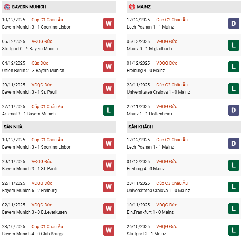Click W badge for Stuttgart 0 - 5 Bayern

[x=109, y=45]
